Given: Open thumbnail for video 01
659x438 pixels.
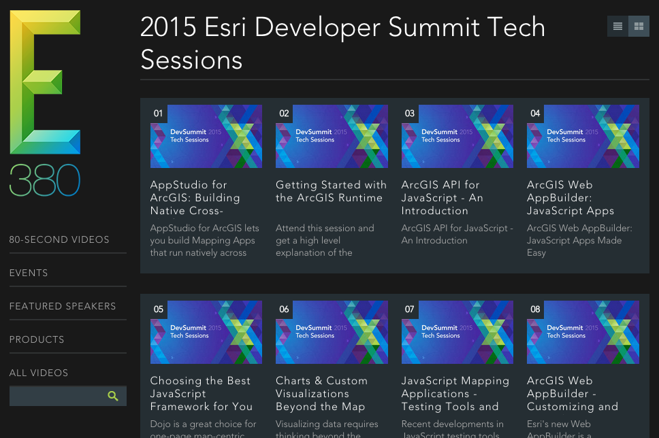Looking at the screenshot, I should pyautogui.click(x=206, y=137).
